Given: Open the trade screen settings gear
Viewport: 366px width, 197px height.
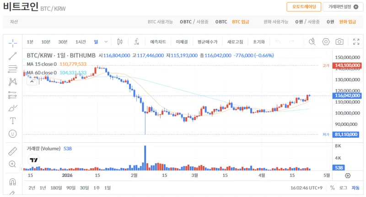Looking at the screenshot, I should (356, 7).
